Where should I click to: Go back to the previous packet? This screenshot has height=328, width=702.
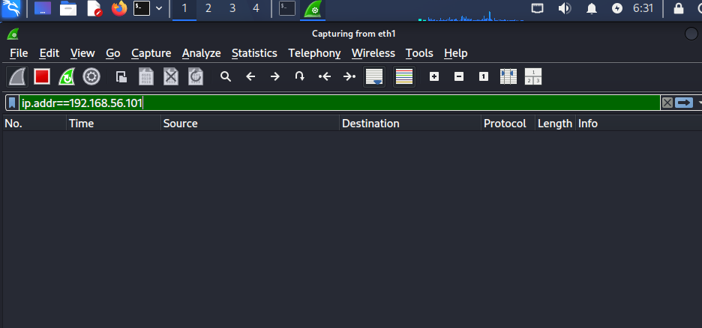tap(250, 77)
